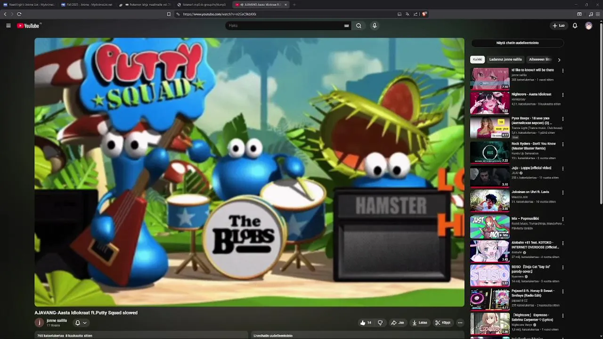
Task: Open YouTube notifications bell in header
Action: tap(575, 26)
